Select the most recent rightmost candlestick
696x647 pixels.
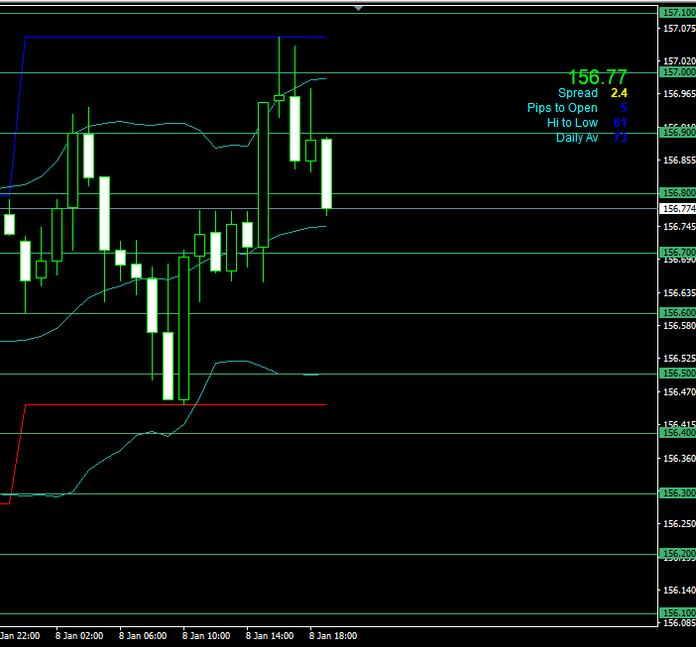(326, 173)
